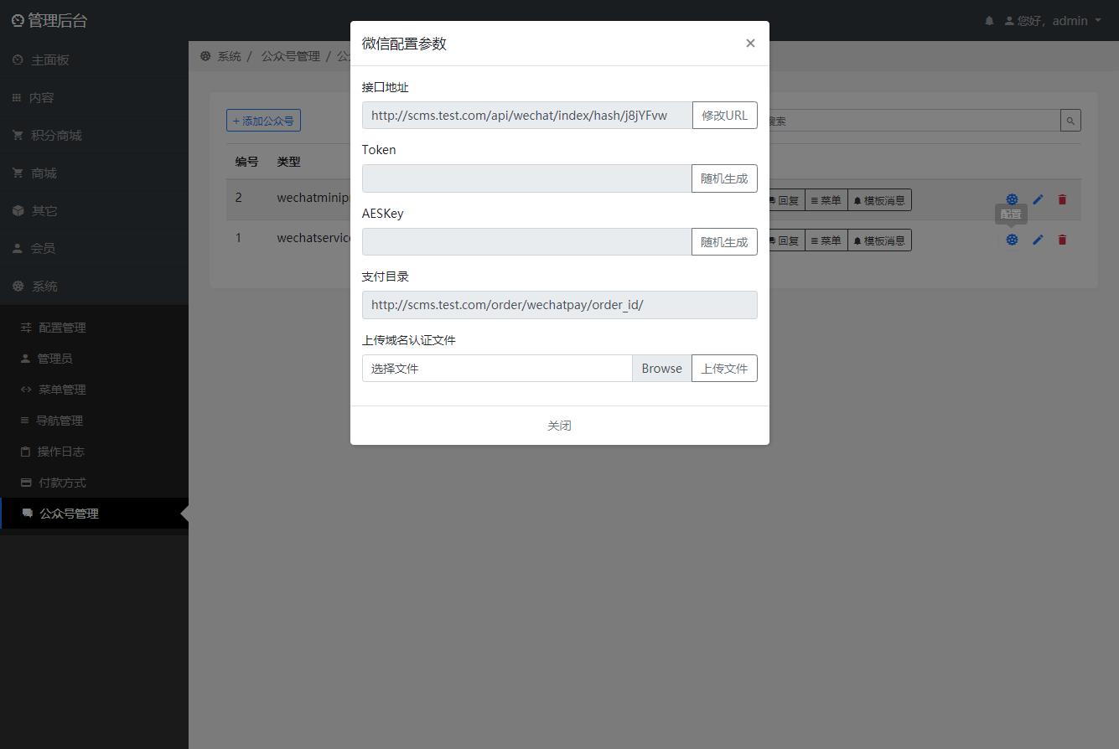The image size is (1119, 749).
Task: Click the 公众号管理 breadcrumb link
Action: [290, 56]
